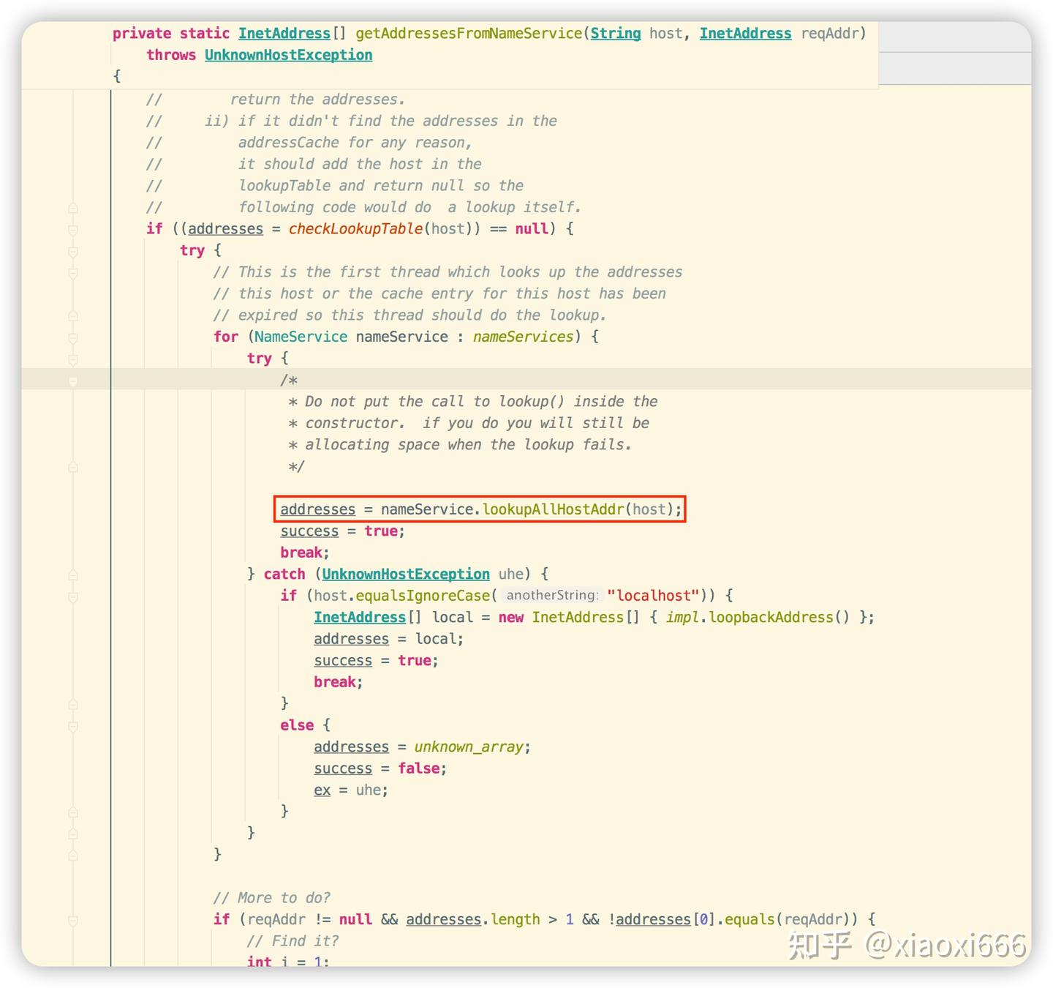The height and width of the screenshot is (988, 1053).
Task: Collapse the inner try block using its marker
Action: (72, 359)
